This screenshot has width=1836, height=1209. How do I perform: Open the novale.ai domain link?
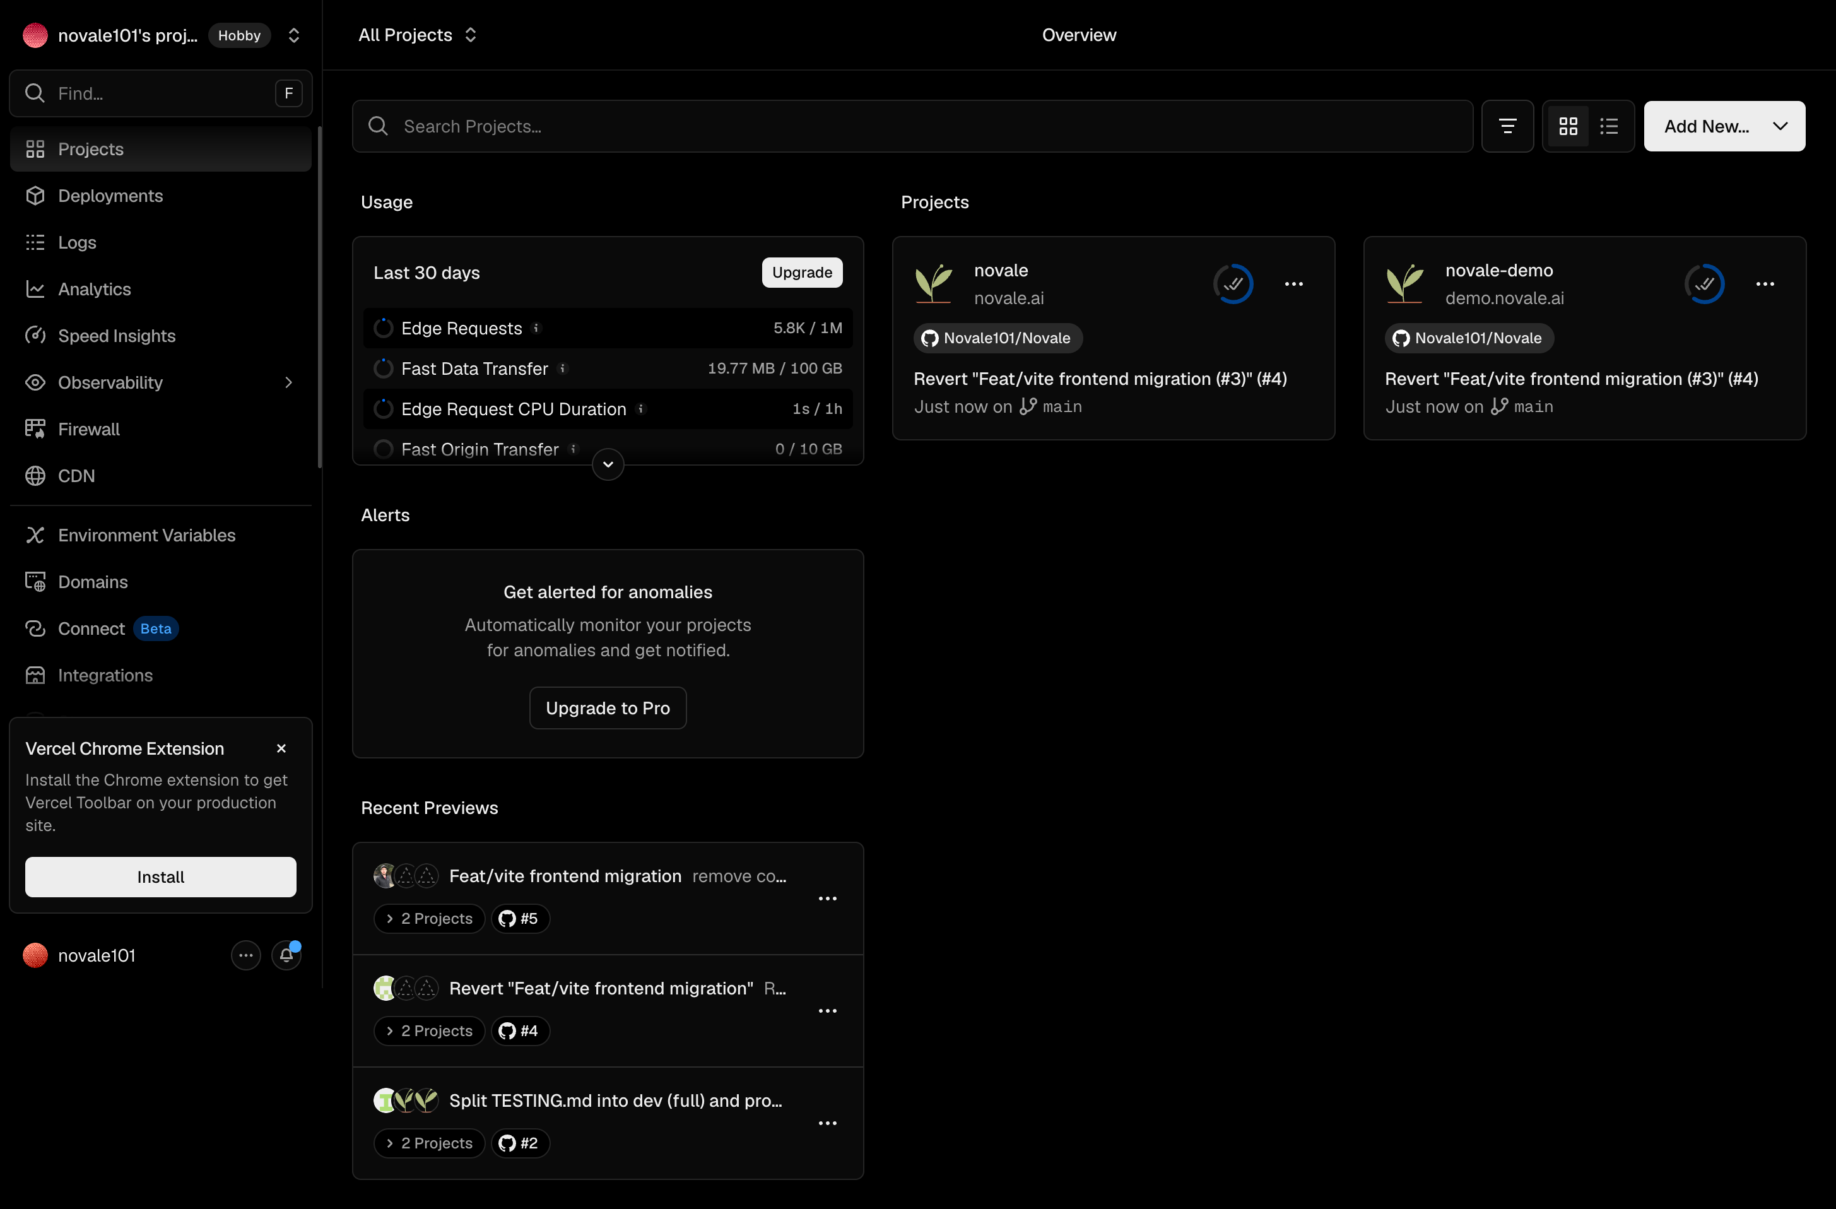(x=1008, y=298)
